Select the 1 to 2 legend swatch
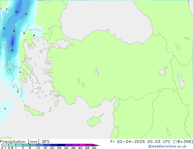Viewport: 193px width, 149px height. pyautogui.click(x=19, y=145)
